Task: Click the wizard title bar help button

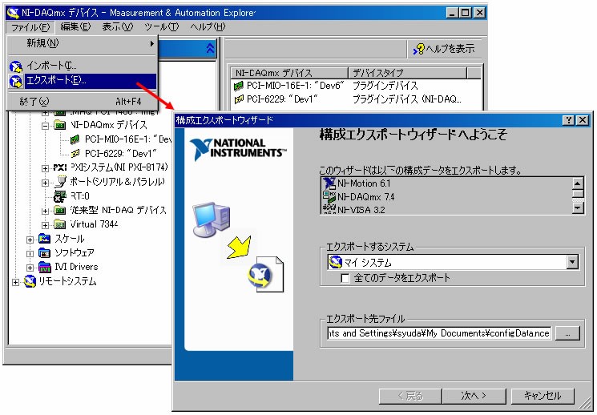Action: [x=568, y=120]
